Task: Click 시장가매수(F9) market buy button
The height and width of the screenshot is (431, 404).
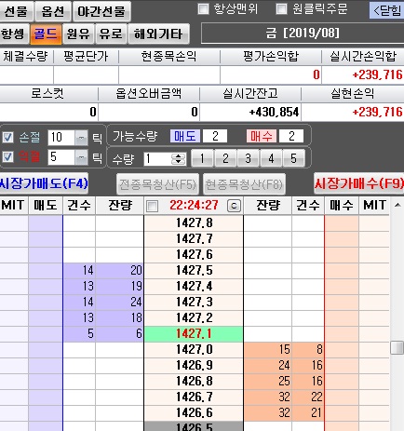Action: tap(359, 183)
